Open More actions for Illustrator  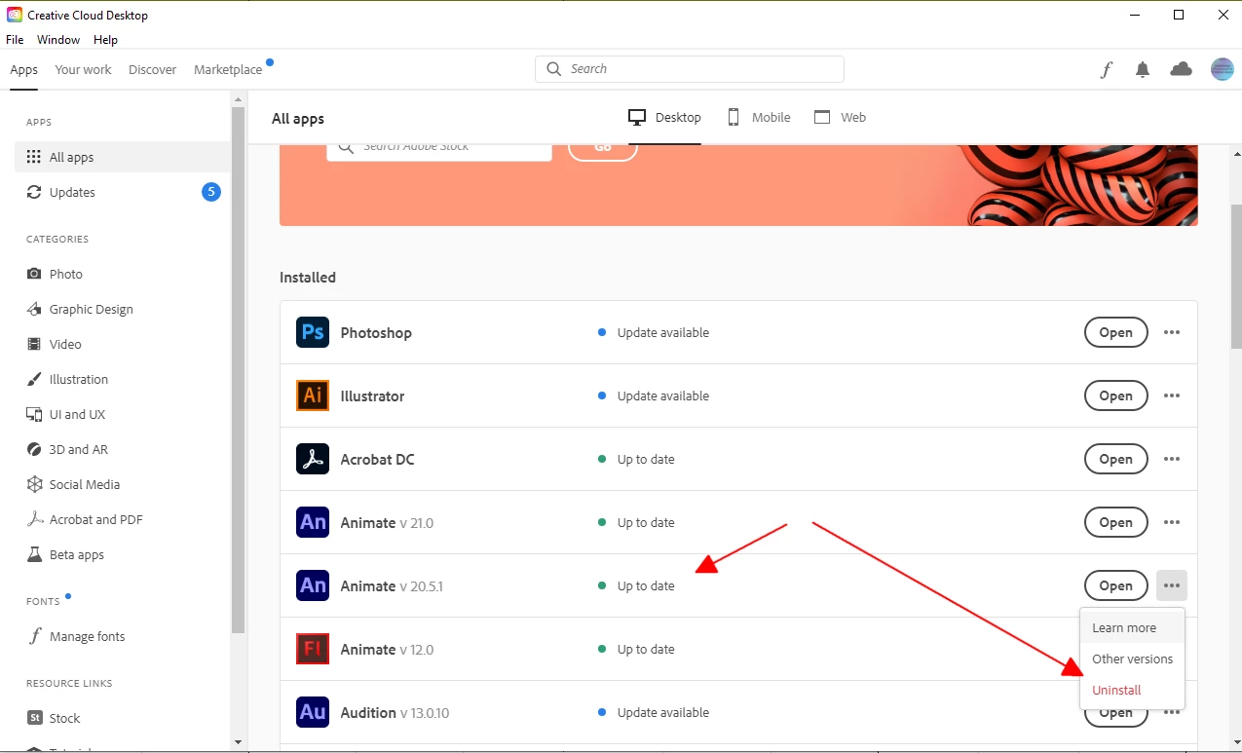[x=1172, y=395]
